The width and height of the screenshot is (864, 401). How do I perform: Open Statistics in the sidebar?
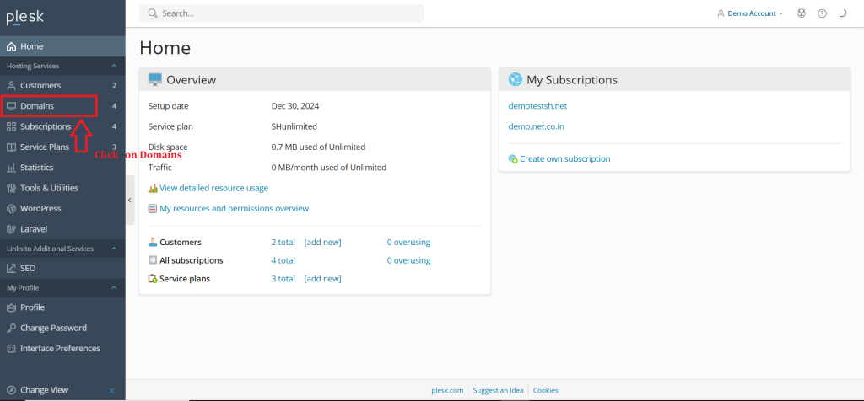tap(62, 168)
